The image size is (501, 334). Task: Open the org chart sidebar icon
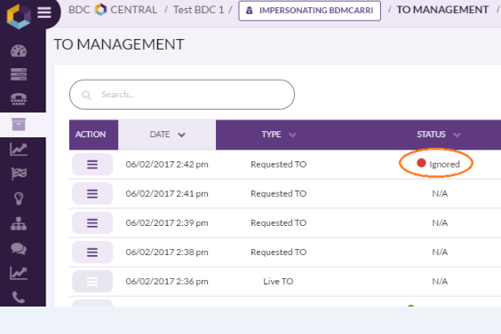pos(19,223)
